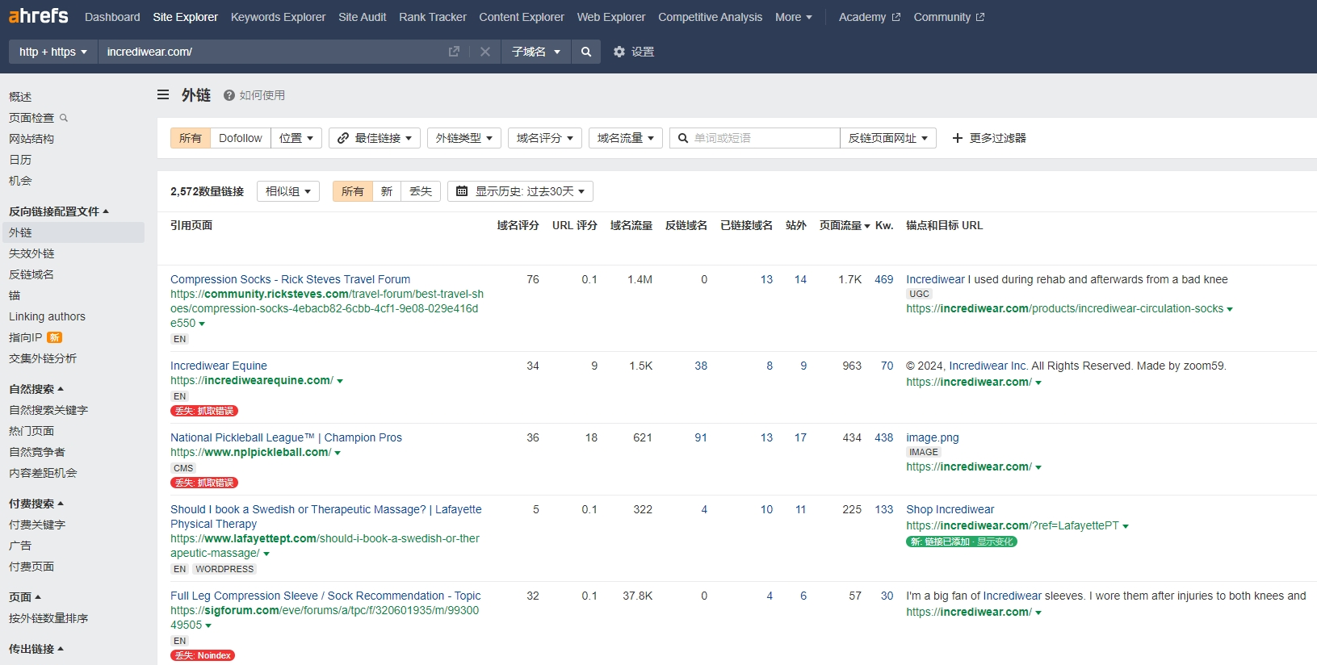
Task: Open the 域名评分 filter dropdown
Action: pyautogui.click(x=545, y=138)
